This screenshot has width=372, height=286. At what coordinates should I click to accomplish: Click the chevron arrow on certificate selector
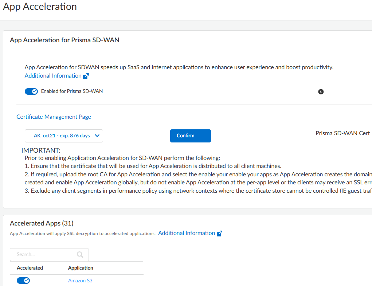[x=97, y=136]
